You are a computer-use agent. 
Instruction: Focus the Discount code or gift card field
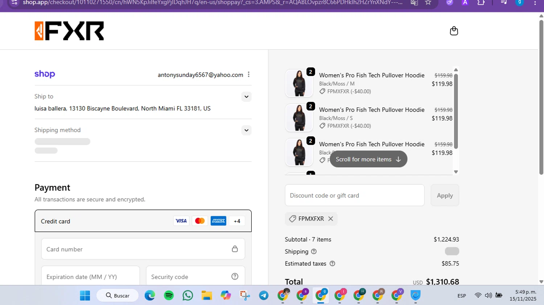click(355, 195)
